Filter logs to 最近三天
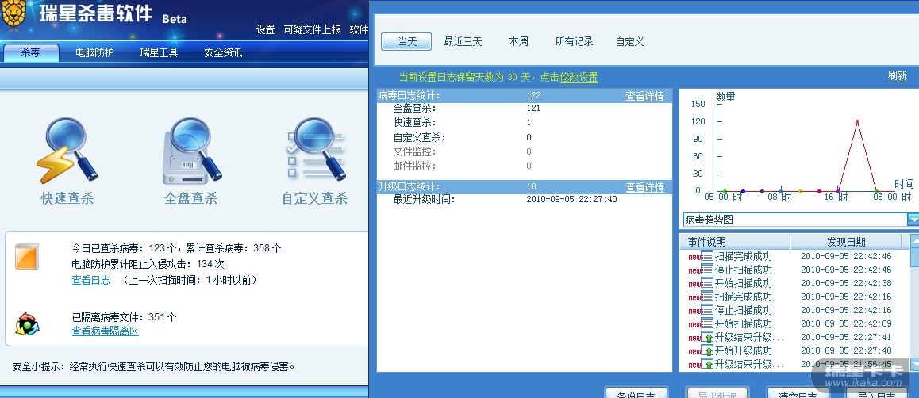919x398 pixels. click(463, 41)
